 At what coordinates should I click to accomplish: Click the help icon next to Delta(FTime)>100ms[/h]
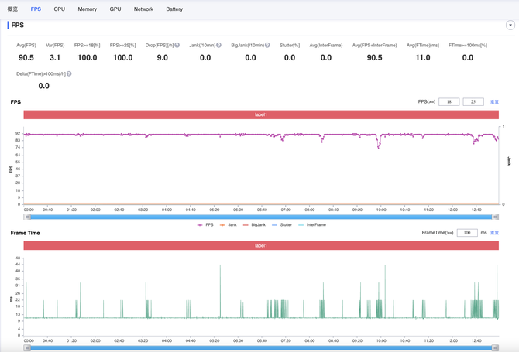[x=69, y=74]
